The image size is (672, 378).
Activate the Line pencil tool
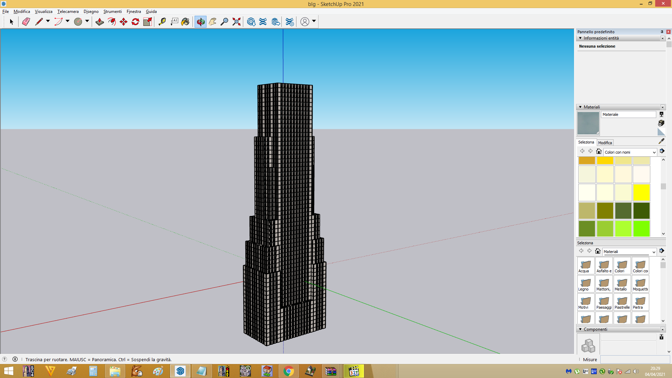[x=39, y=22]
